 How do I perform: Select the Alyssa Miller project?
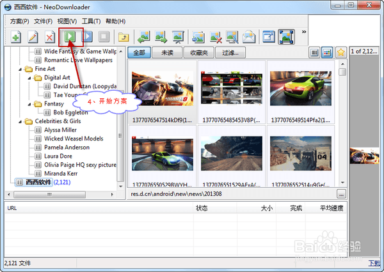[x=60, y=130]
